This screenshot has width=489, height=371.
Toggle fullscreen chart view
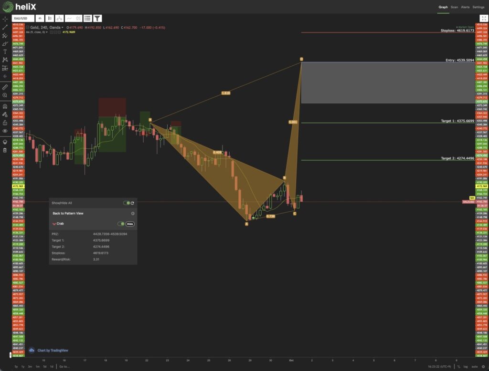tap(484, 18)
